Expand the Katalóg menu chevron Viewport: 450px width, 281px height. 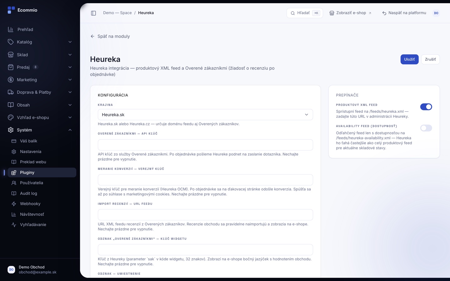[x=70, y=42]
